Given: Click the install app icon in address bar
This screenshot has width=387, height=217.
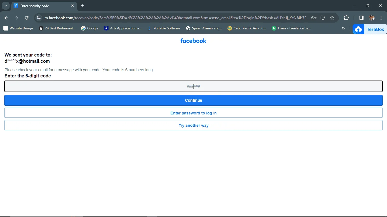Looking at the screenshot, I should point(323,18).
